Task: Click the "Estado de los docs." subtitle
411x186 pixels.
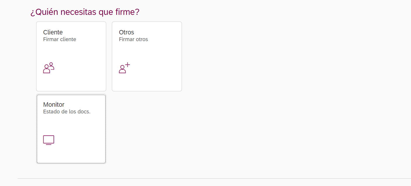Action: pos(67,112)
